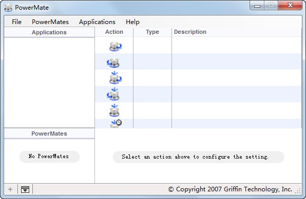Screen dimensions: 306x199
Task: Click the No PowerMates label
Action: coord(49,157)
